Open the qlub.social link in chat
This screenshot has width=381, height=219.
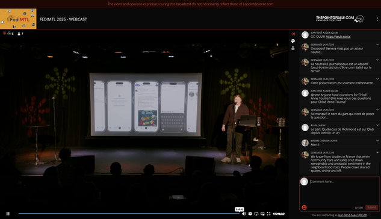[x=338, y=37]
